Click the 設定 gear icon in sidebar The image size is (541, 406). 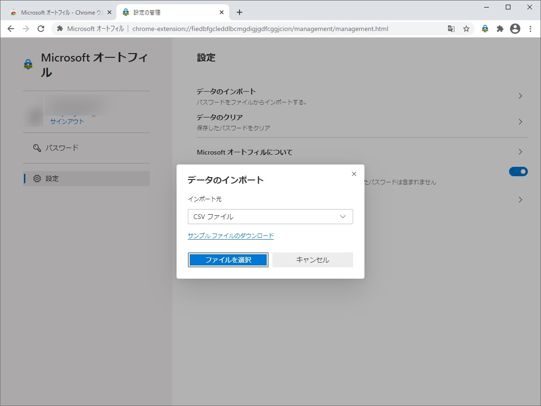(x=37, y=178)
